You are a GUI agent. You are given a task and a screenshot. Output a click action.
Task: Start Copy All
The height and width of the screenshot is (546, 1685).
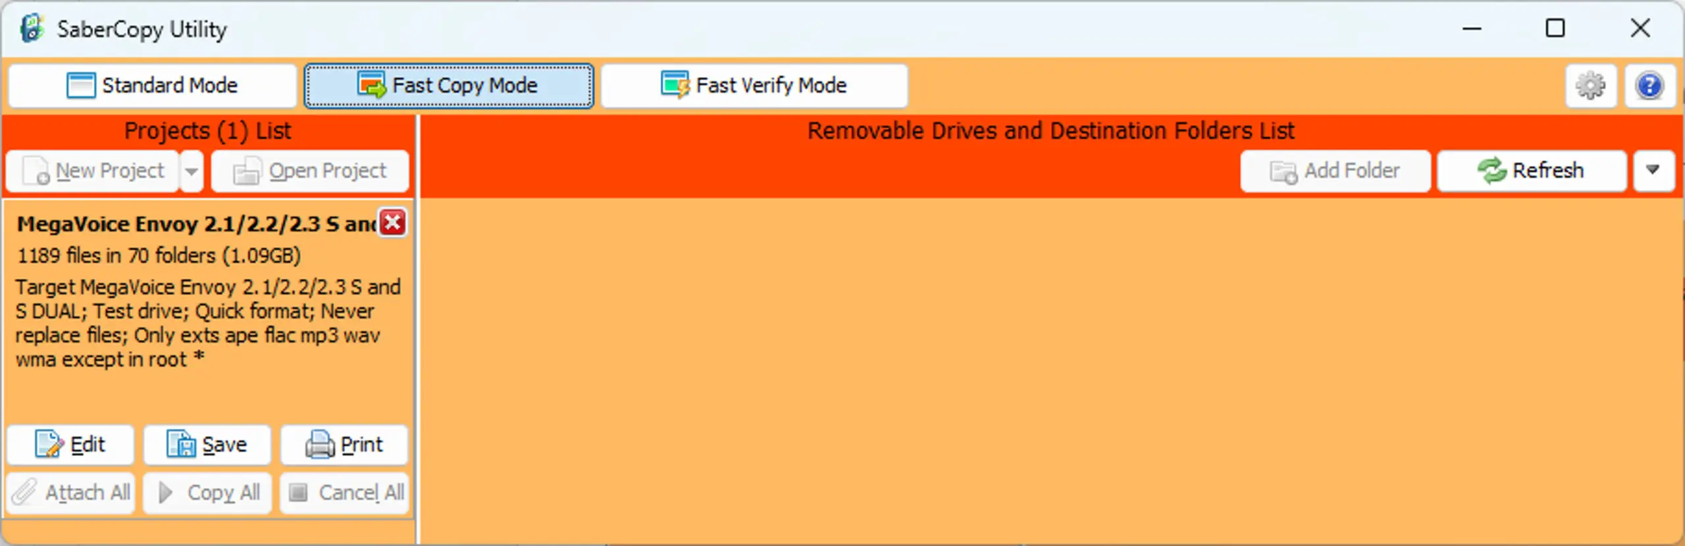pos(207,493)
